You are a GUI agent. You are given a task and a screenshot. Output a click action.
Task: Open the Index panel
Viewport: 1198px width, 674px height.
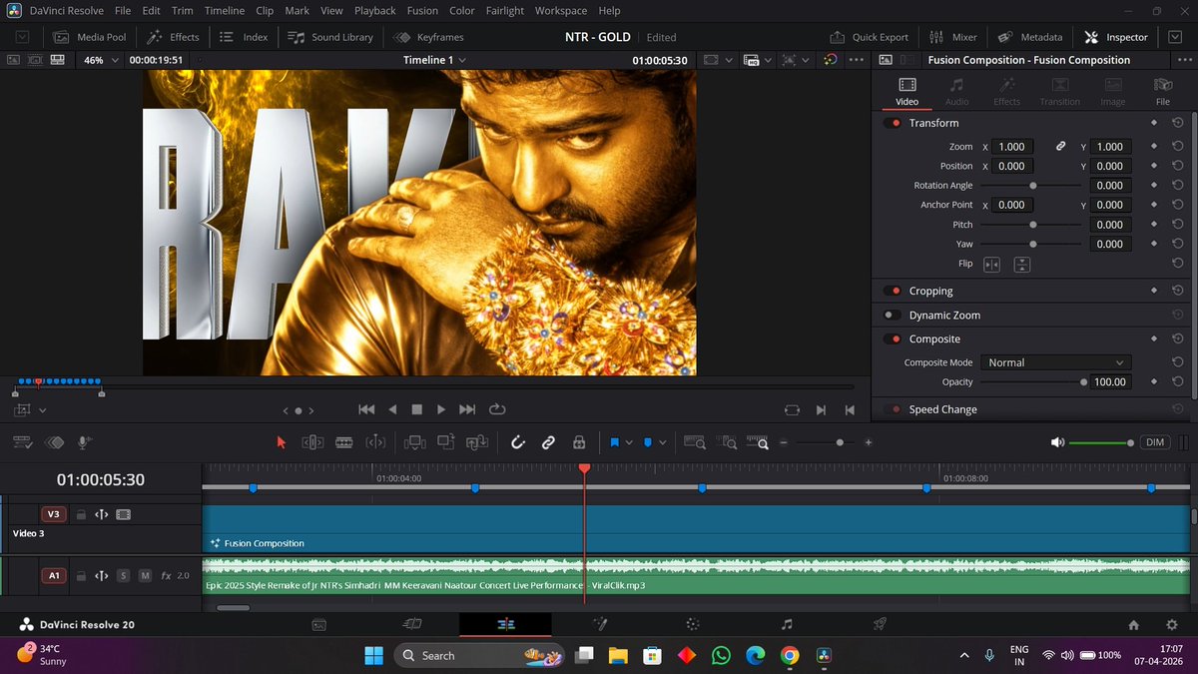[243, 37]
